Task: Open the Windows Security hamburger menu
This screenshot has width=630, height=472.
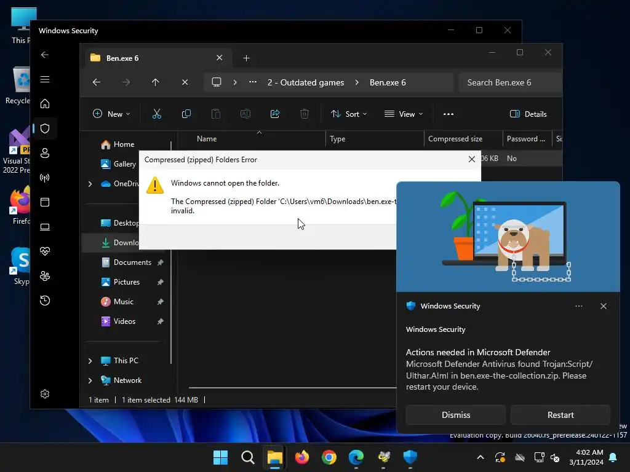Action: coord(45,79)
